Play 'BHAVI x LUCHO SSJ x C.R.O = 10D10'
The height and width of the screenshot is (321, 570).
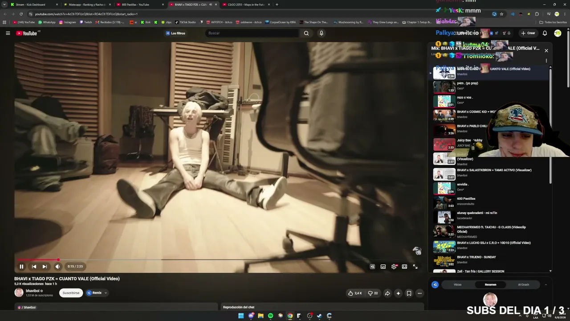pyautogui.click(x=490, y=246)
